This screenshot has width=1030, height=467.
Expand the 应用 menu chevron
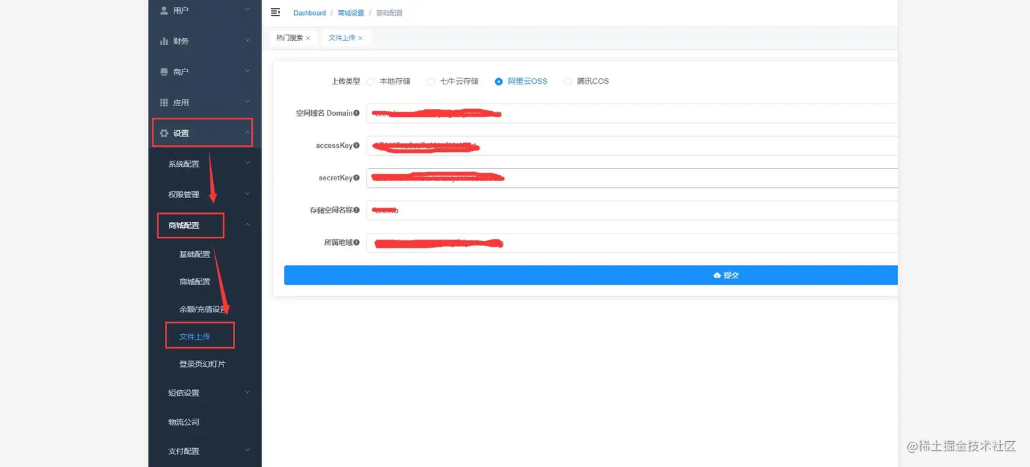pyautogui.click(x=247, y=101)
